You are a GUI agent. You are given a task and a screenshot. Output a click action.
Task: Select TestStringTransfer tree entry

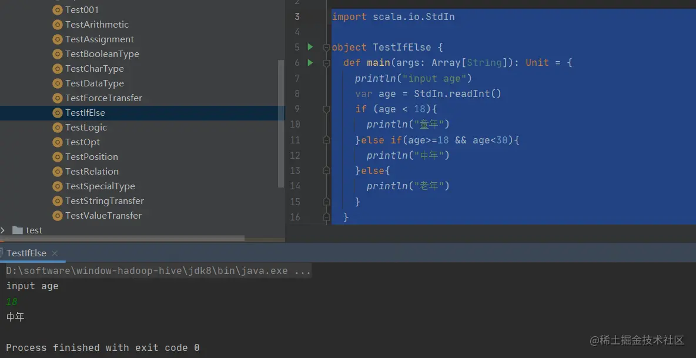[x=105, y=201]
